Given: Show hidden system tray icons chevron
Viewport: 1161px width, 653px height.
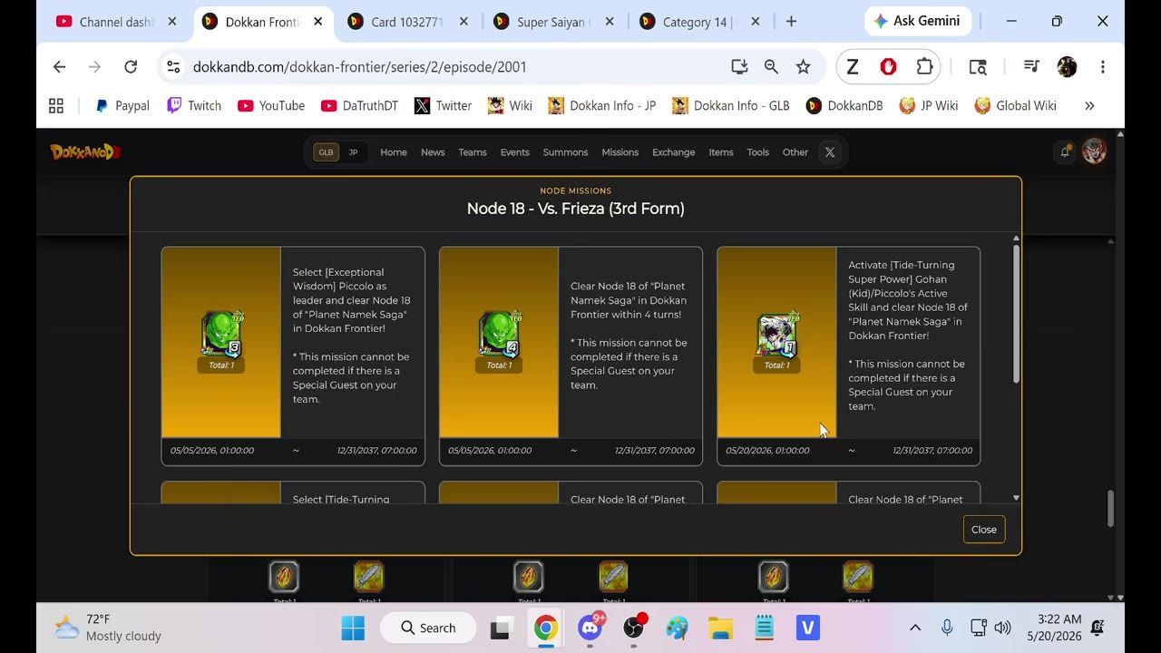Looking at the screenshot, I should tap(915, 628).
